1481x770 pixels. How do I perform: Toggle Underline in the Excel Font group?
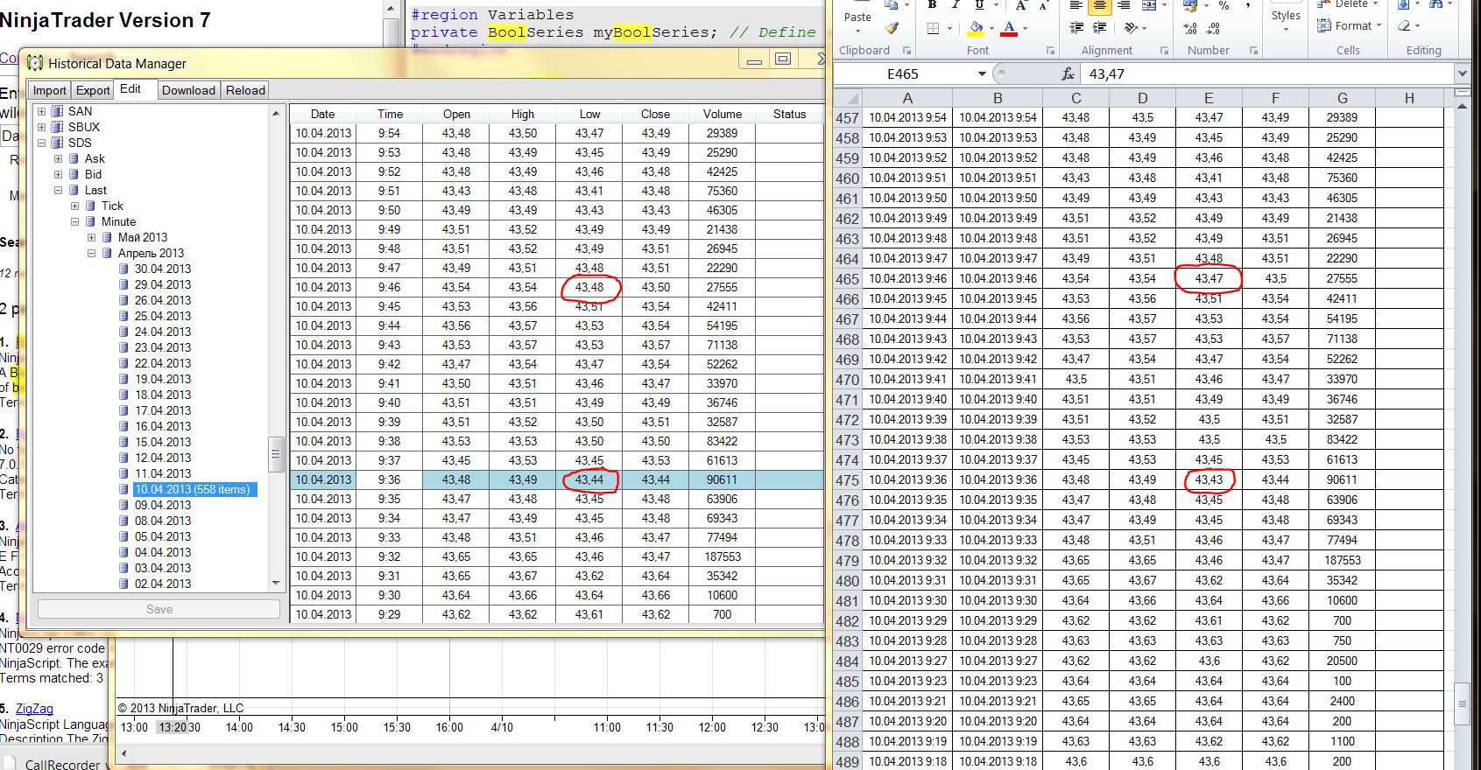click(979, 4)
